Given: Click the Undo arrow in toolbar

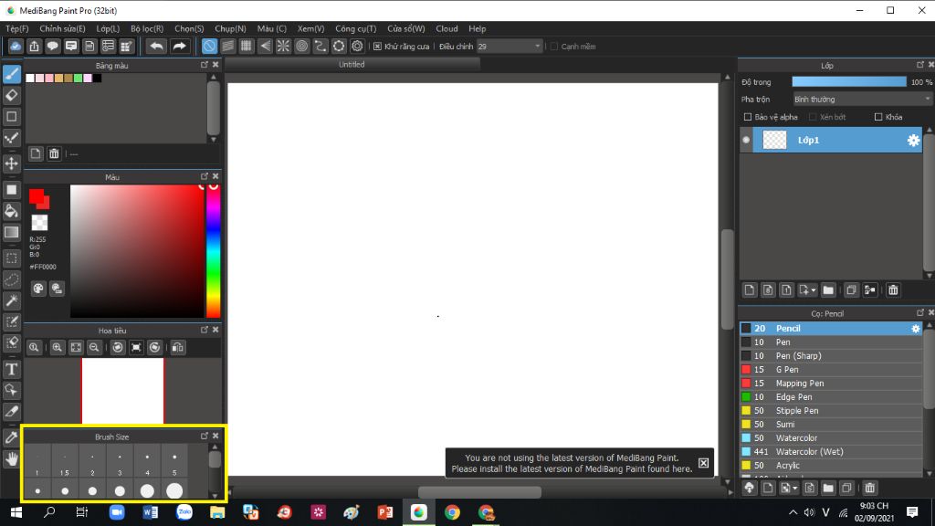Looking at the screenshot, I should 156,46.
